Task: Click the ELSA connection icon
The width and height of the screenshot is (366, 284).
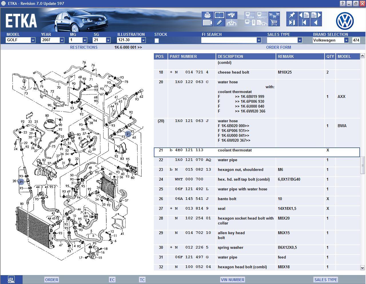Action: (250, 15)
